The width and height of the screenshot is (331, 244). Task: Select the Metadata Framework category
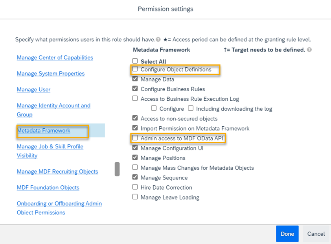(44, 131)
